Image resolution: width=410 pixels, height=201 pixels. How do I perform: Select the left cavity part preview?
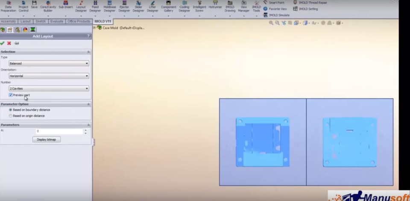coord(263,142)
